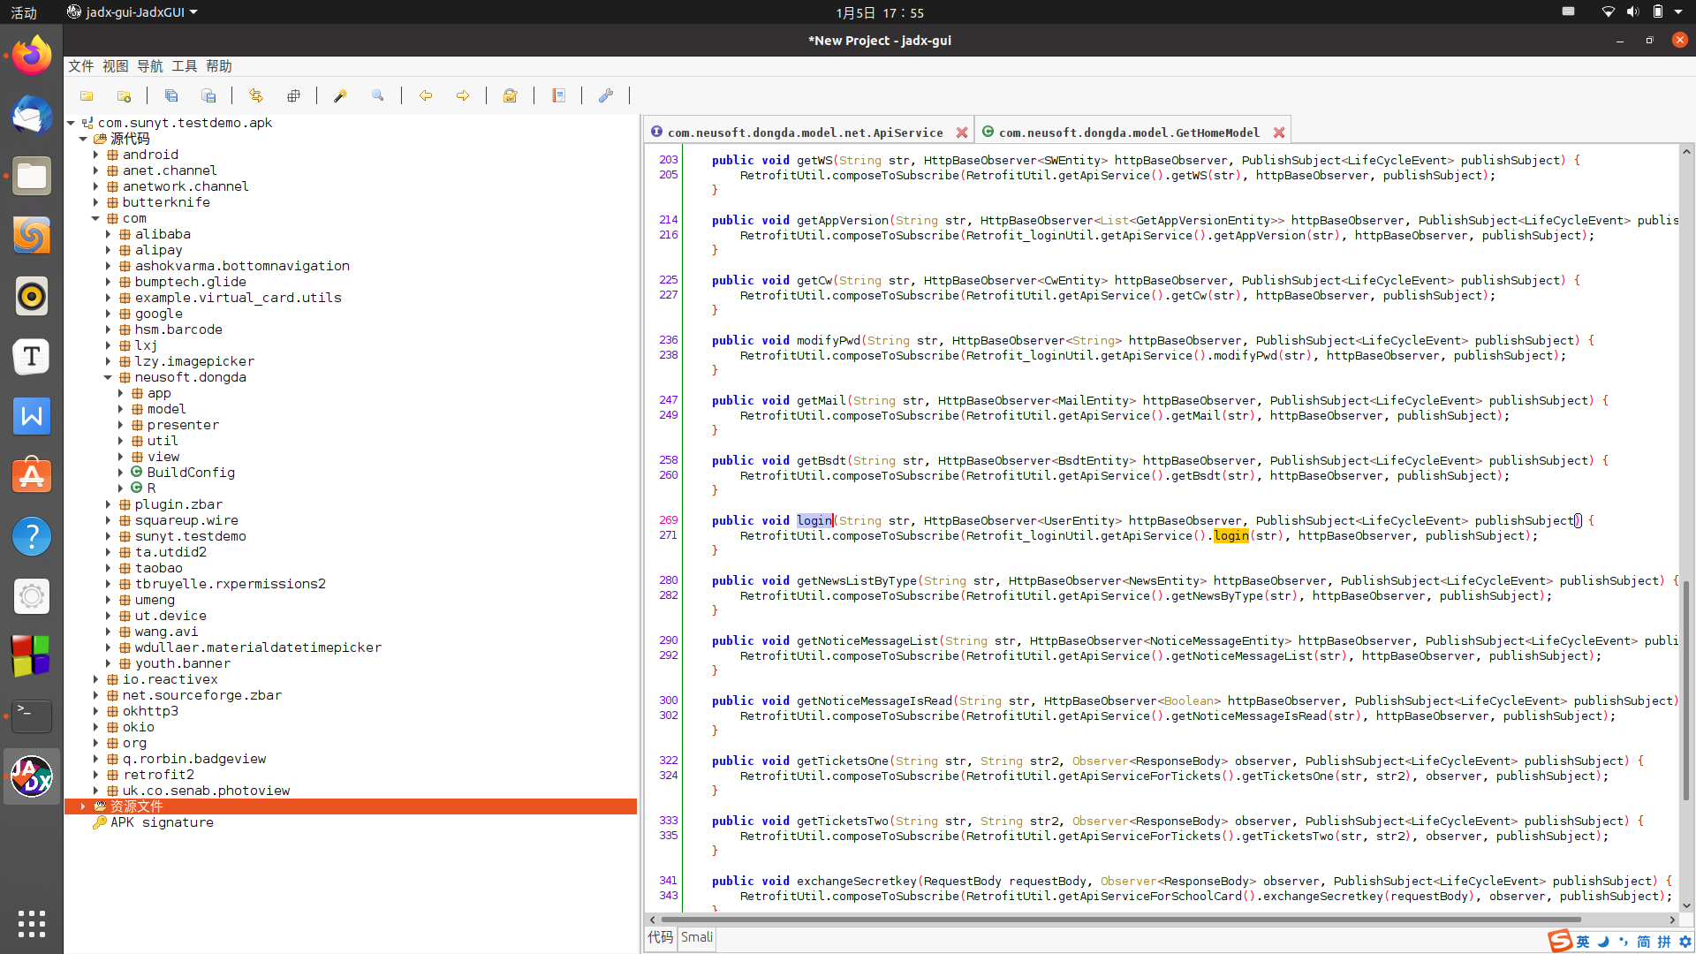Navigate forward with the right arrow icon
Screen dimensions: 1696x954
463,95
